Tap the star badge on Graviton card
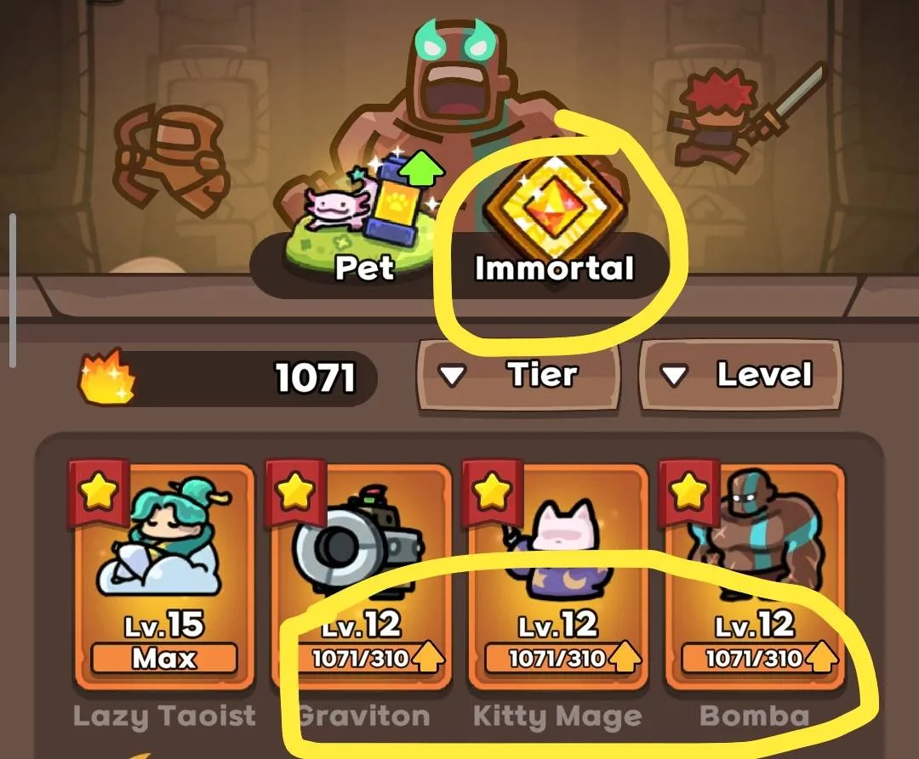This screenshot has height=759, width=919. click(x=294, y=490)
